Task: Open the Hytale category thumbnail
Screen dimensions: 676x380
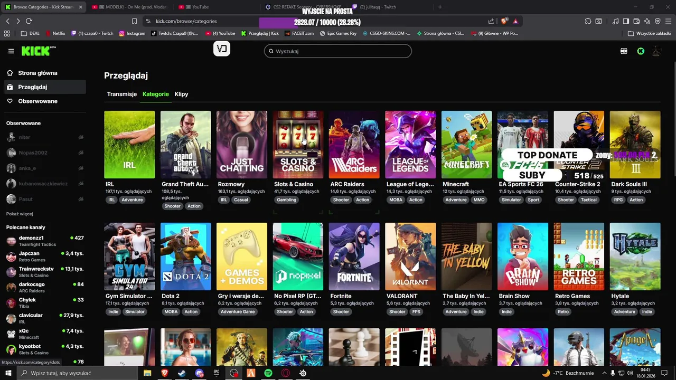Action: tap(635, 256)
